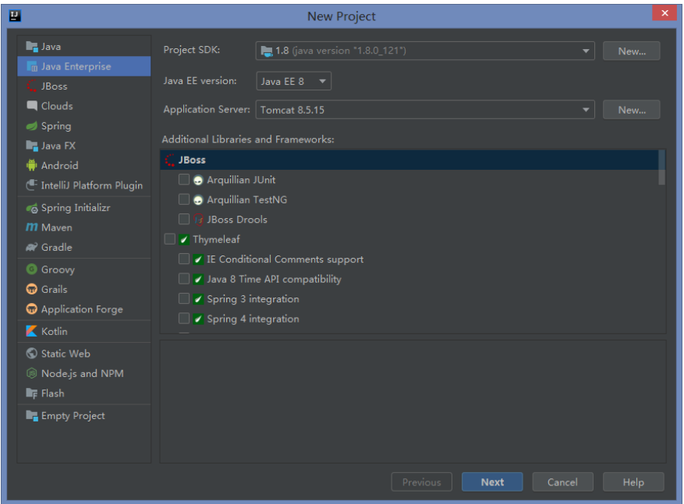Tick Java 8 Time API compatibility checkbox
684x504 pixels.
click(184, 279)
